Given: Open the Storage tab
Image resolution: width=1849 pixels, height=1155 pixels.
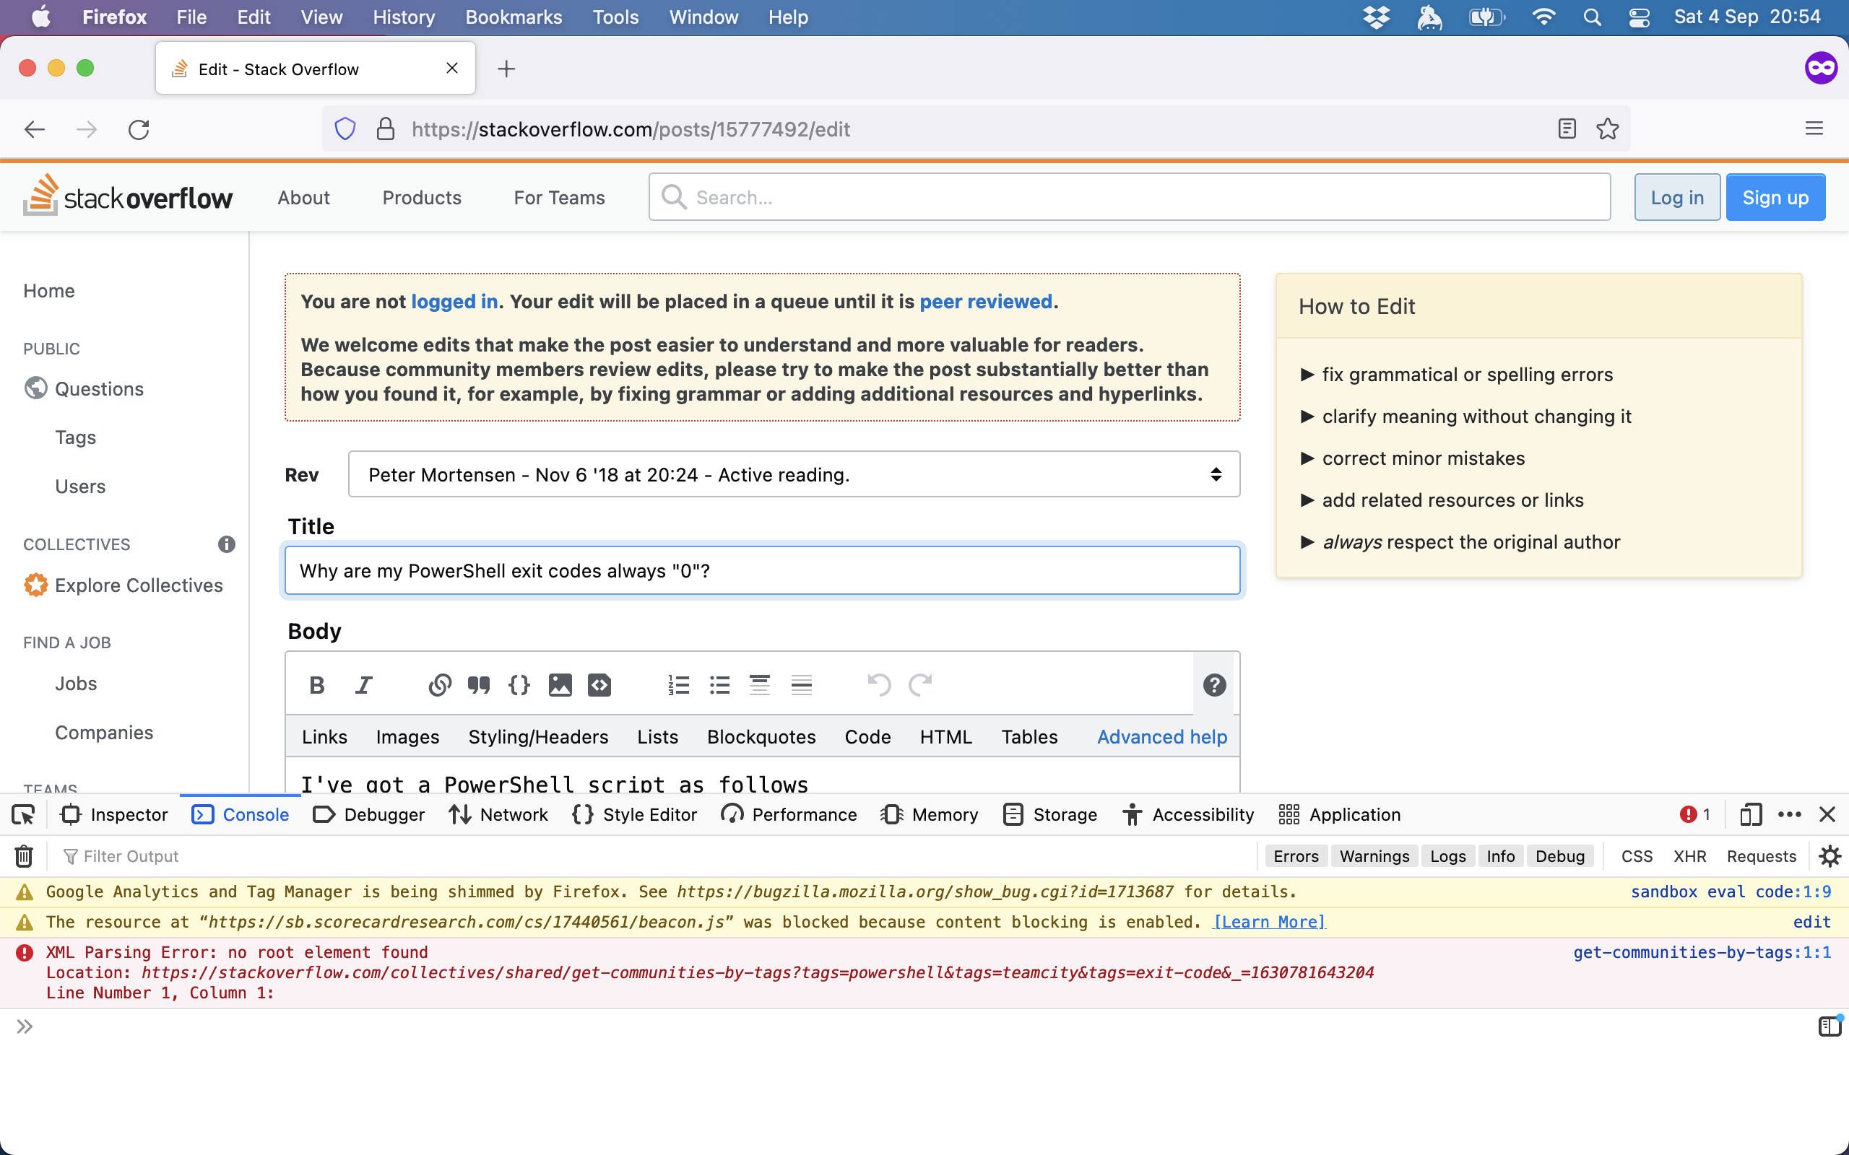Looking at the screenshot, I should pyautogui.click(x=1049, y=815).
